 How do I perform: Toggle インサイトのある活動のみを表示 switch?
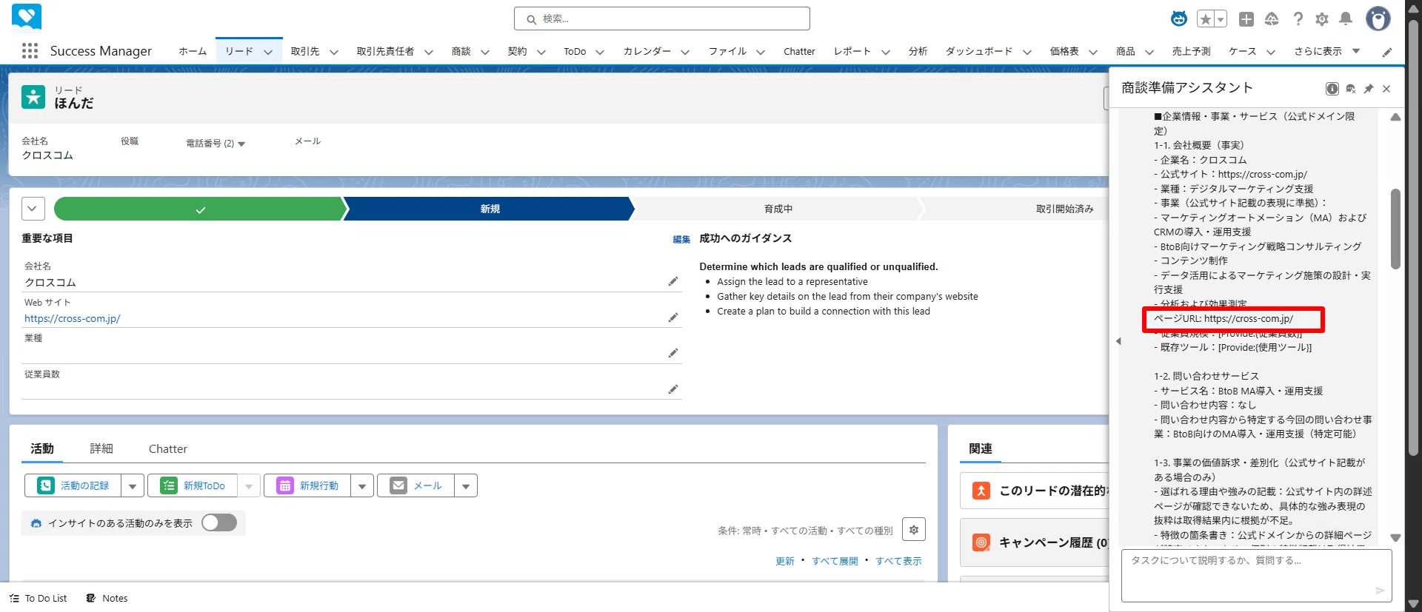pyautogui.click(x=219, y=522)
